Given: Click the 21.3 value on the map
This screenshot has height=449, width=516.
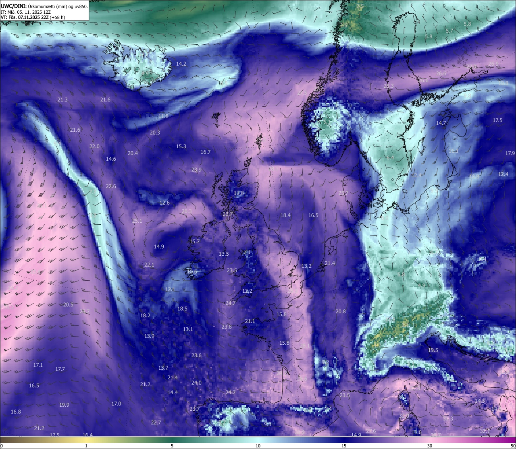Looking at the screenshot, I should tap(62, 99).
